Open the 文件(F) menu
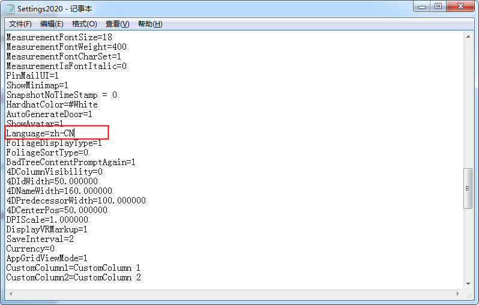The width and height of the screenshot is (479, 305). [20, 24]
